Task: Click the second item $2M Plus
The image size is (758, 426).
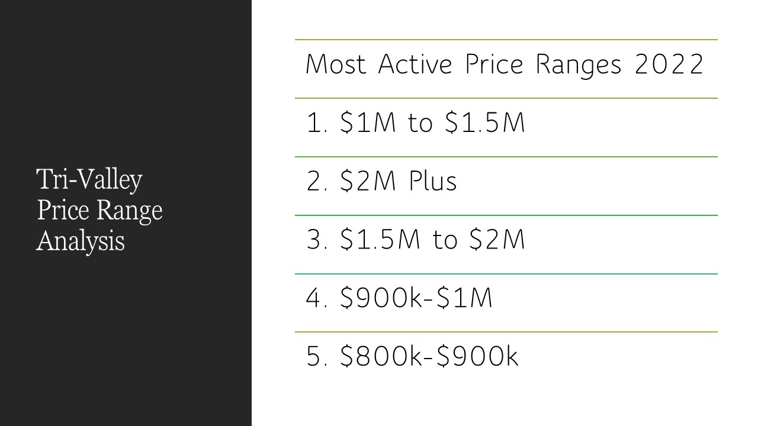Action: (382, 182)
